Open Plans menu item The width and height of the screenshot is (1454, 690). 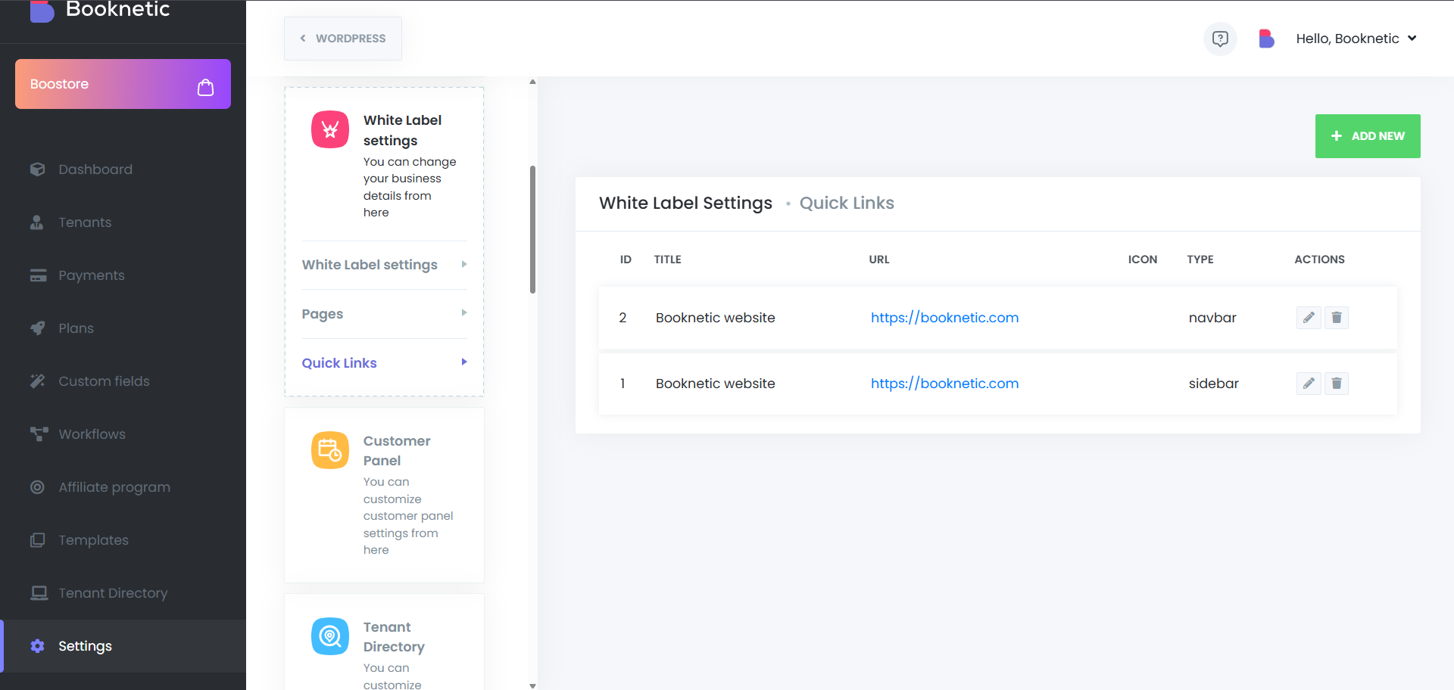coord(123,328)
